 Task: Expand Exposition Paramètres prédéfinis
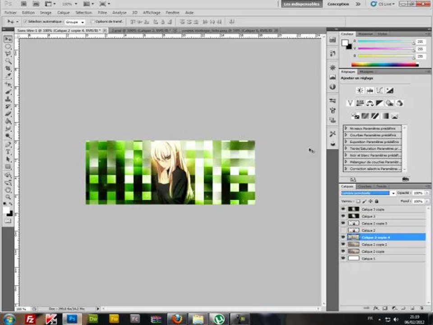click(x=346, y=142)
